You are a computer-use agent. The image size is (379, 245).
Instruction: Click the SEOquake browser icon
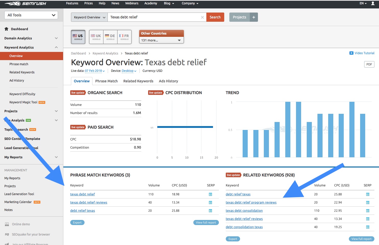click(x=7, y=234)
